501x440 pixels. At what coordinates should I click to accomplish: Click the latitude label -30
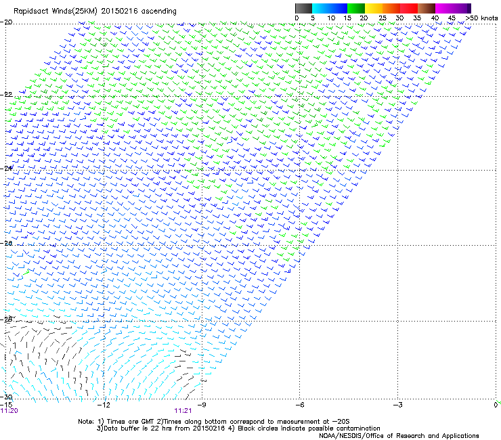click(6, 397)
